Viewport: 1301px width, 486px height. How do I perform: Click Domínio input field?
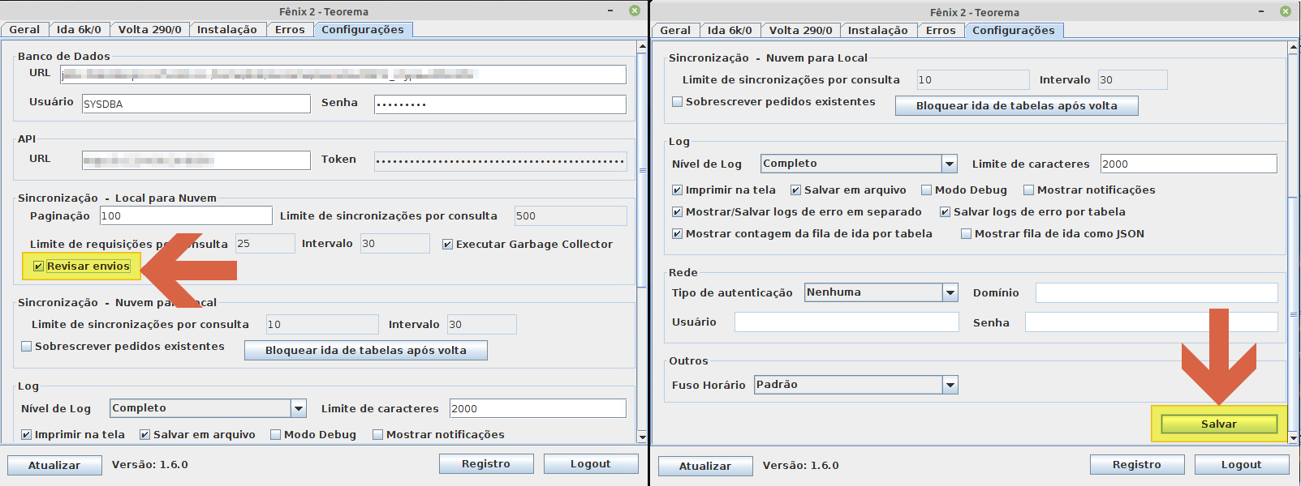point(1157,292)
